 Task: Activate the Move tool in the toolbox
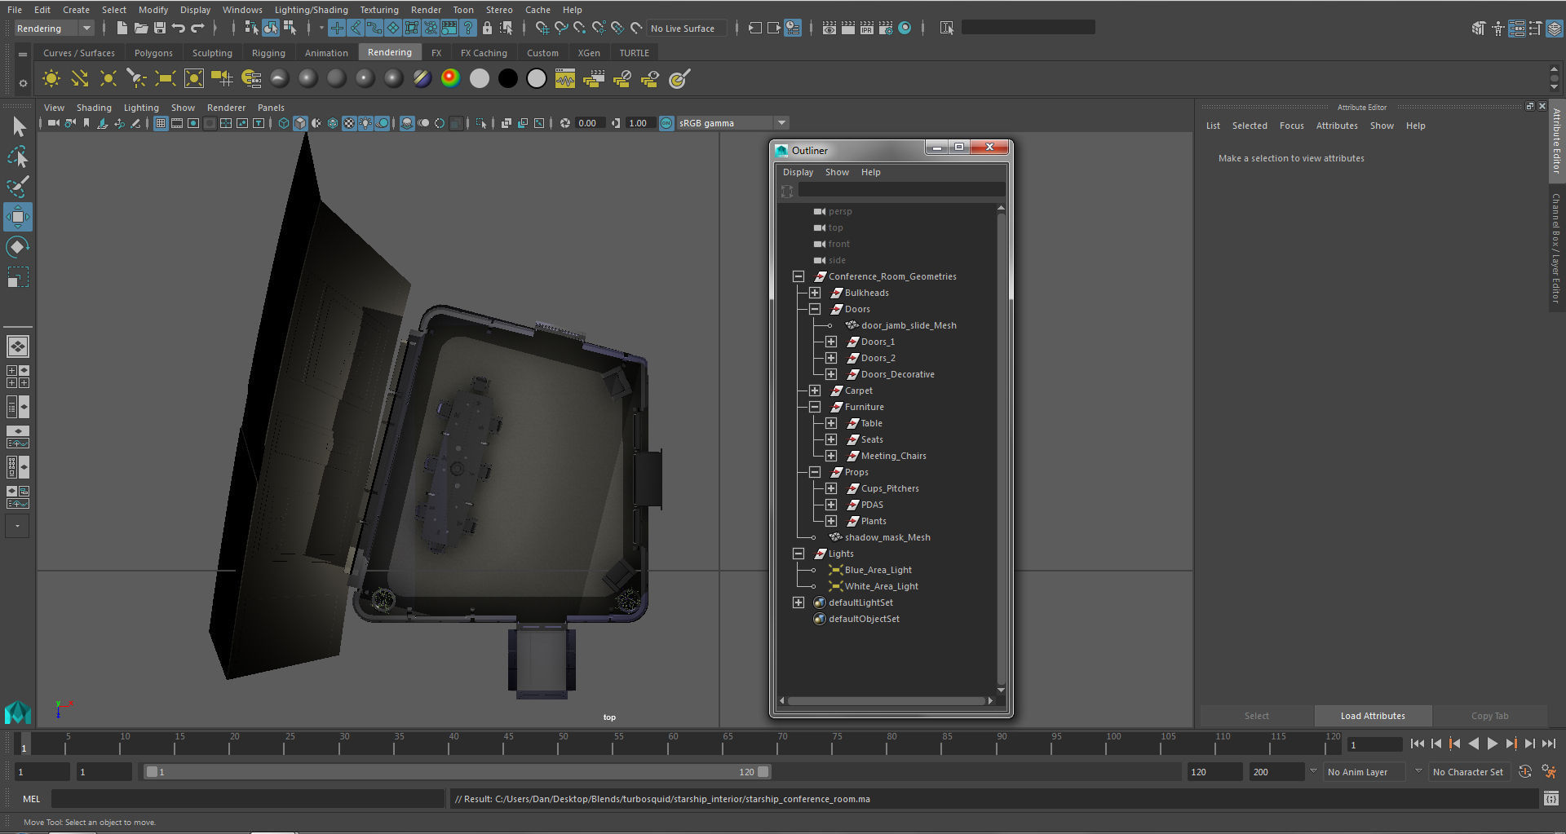[x=18, y=217]
